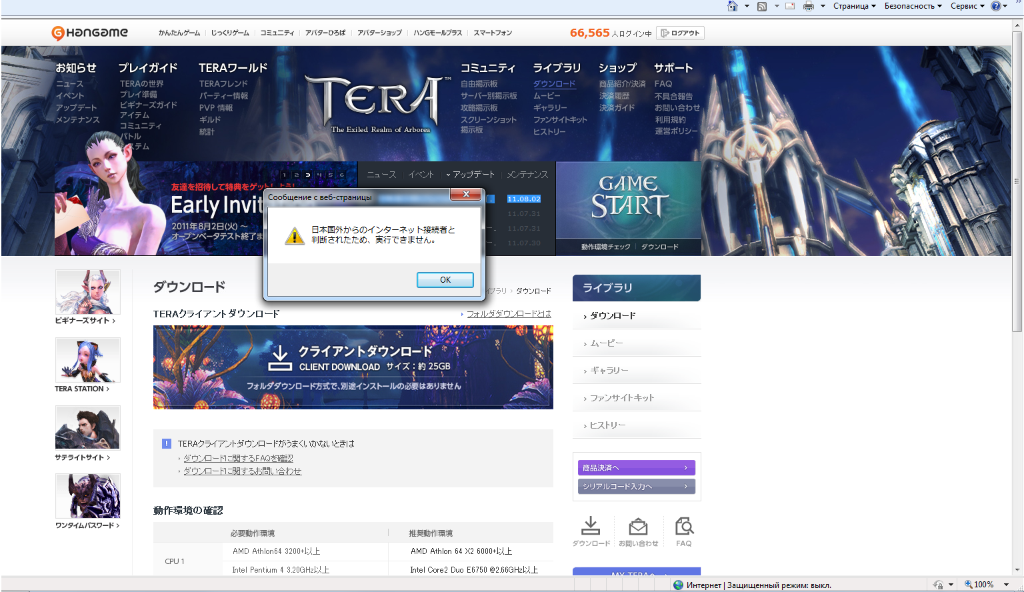Expand the feeds button dropdown arrow
Viewport: 1024px width, 592px height.
click(777, 6)
